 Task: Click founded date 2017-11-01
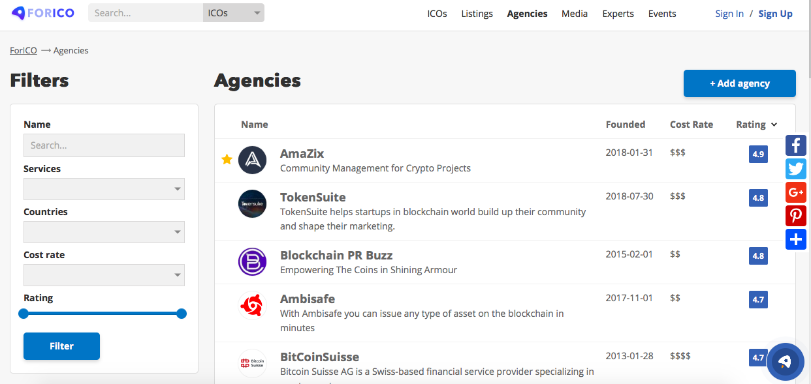click(x=629, y=298)
